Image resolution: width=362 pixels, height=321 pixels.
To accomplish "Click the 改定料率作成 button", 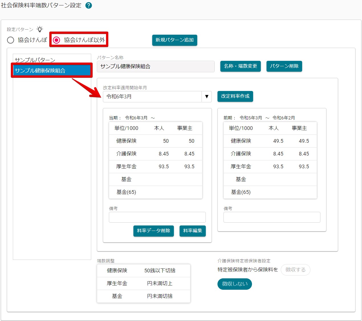I will pyautogui.click(x=235, y=96).
